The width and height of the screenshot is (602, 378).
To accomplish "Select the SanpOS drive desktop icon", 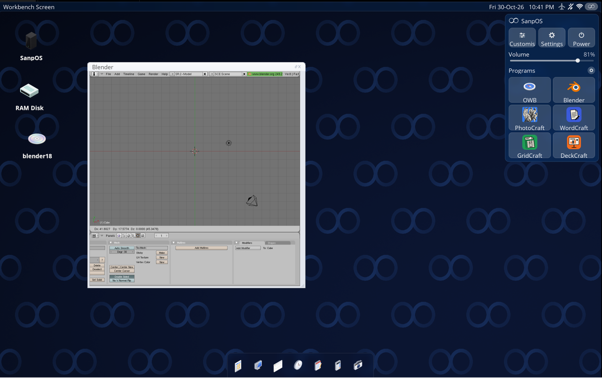I will [31, 46].
